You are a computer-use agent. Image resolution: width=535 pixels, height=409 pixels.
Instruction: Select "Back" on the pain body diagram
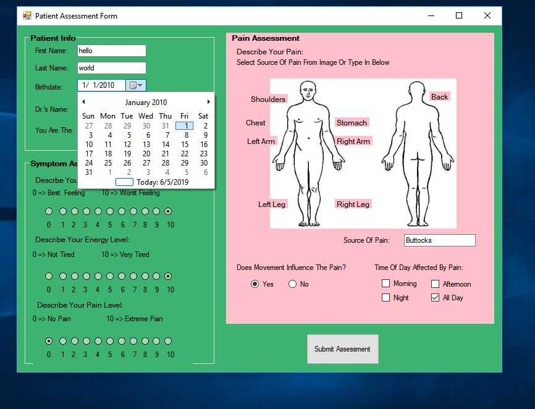pyautogui.click(x=441, y=97)
